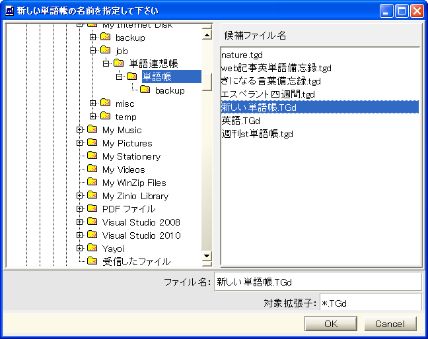This screenshot has width=428, height=339.
Task: Expand the My Music folder node
Action: point(79,129)
